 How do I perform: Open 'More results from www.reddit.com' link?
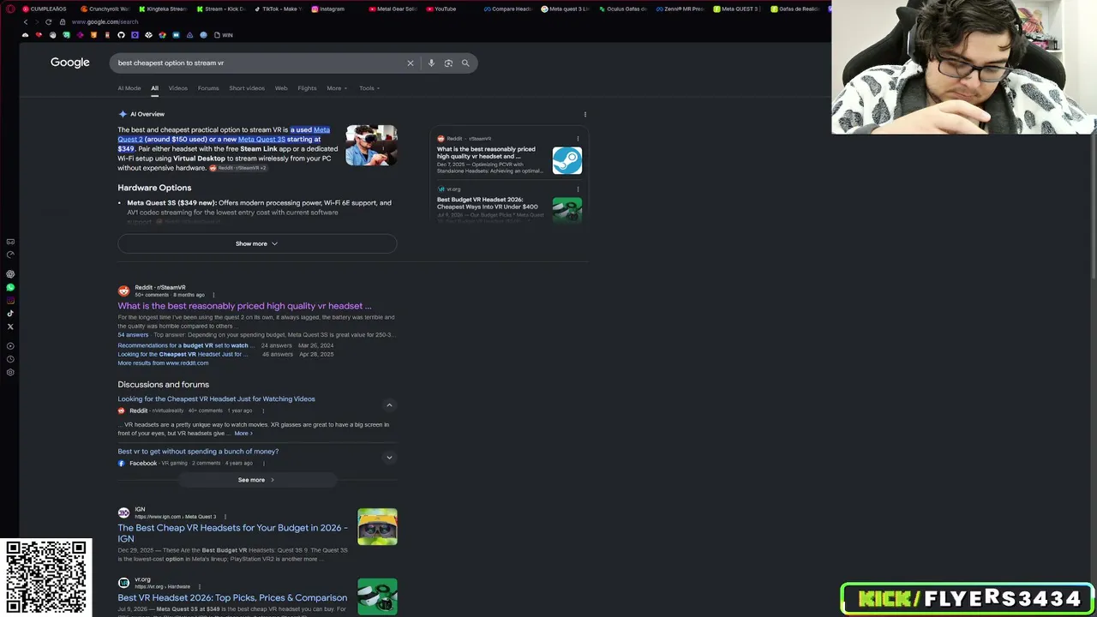pyautogui.click(x=163, y=362)
